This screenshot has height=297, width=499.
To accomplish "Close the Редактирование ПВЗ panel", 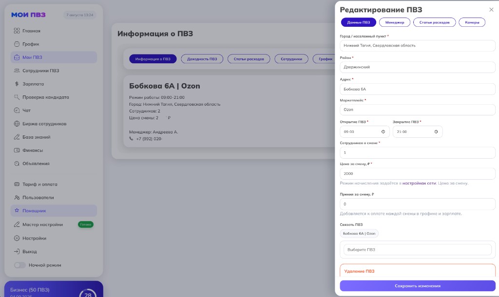I will tap(491, 10).
